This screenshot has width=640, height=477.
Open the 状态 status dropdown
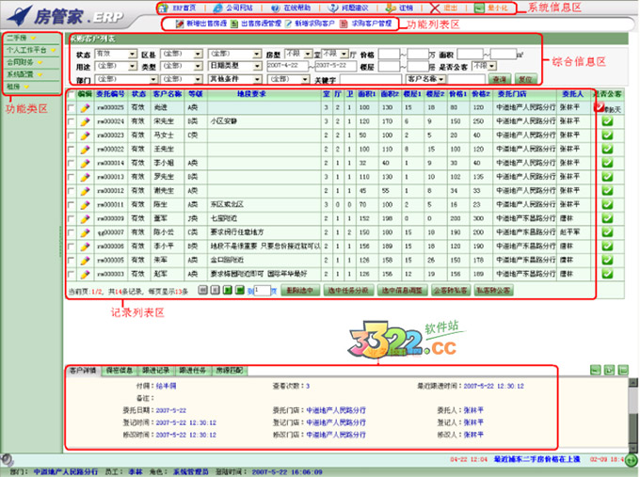[116, 54]
